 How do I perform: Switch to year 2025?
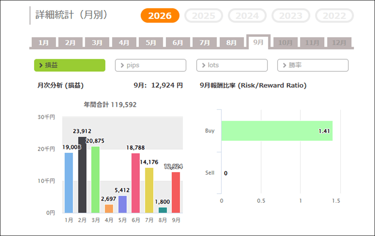[x=203, y=15]
